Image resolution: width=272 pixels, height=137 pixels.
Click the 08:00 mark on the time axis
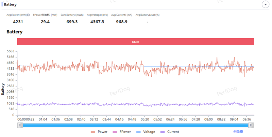208,119
